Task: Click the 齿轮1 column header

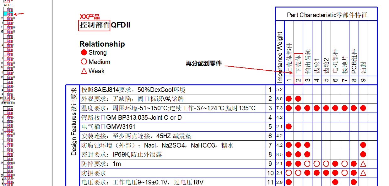Action: (317, 66)
